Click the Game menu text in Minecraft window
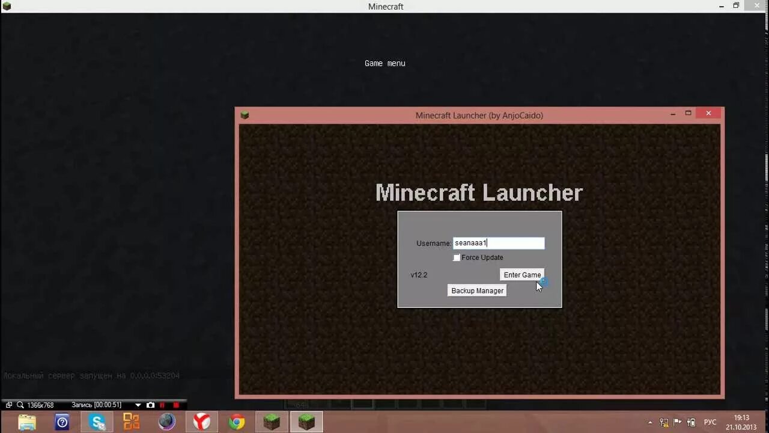Screen dimensions: 769x433 click(x=385, y=63)
